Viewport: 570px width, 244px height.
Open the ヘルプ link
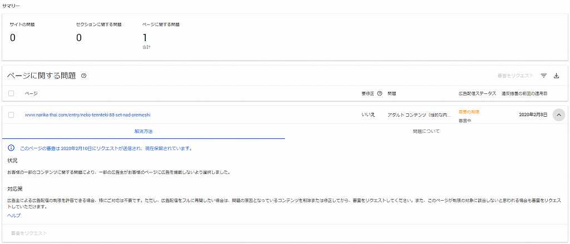pos(14,215)
